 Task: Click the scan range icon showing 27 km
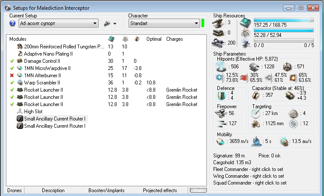(255, 113)
